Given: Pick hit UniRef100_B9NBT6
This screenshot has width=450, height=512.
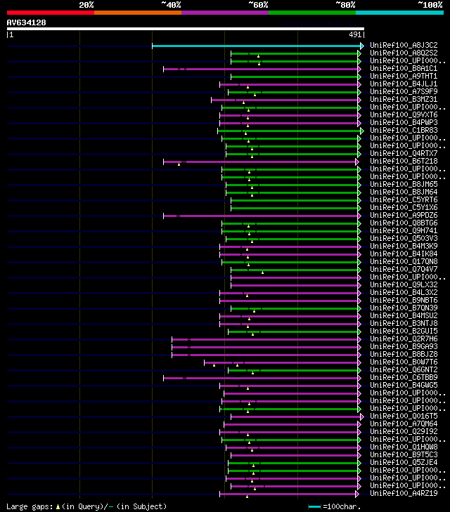Looking at the screenshot, I should 404,300.
